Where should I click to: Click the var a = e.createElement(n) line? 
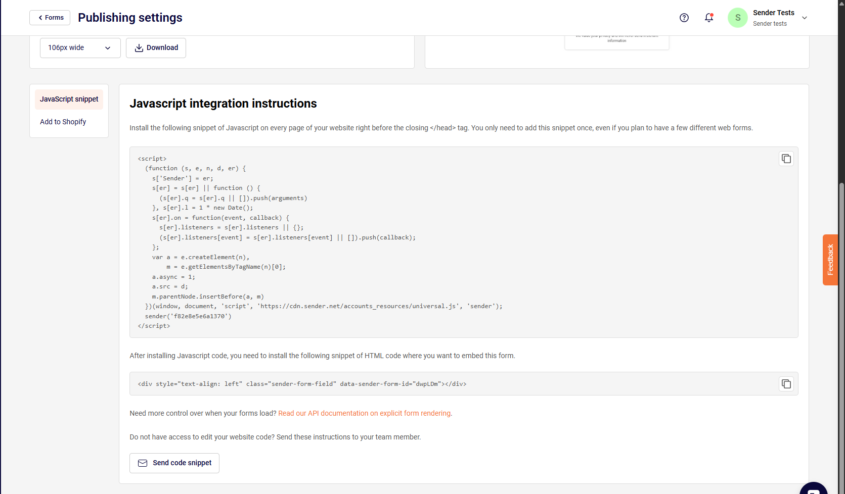(201, 257)
